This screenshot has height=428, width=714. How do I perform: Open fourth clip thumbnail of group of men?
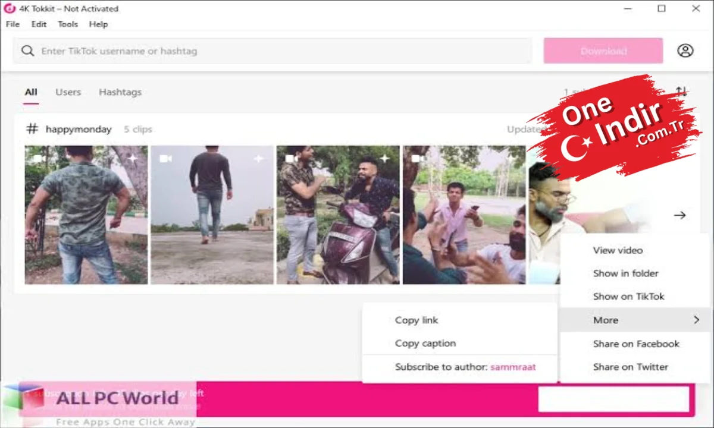[464, 215]
